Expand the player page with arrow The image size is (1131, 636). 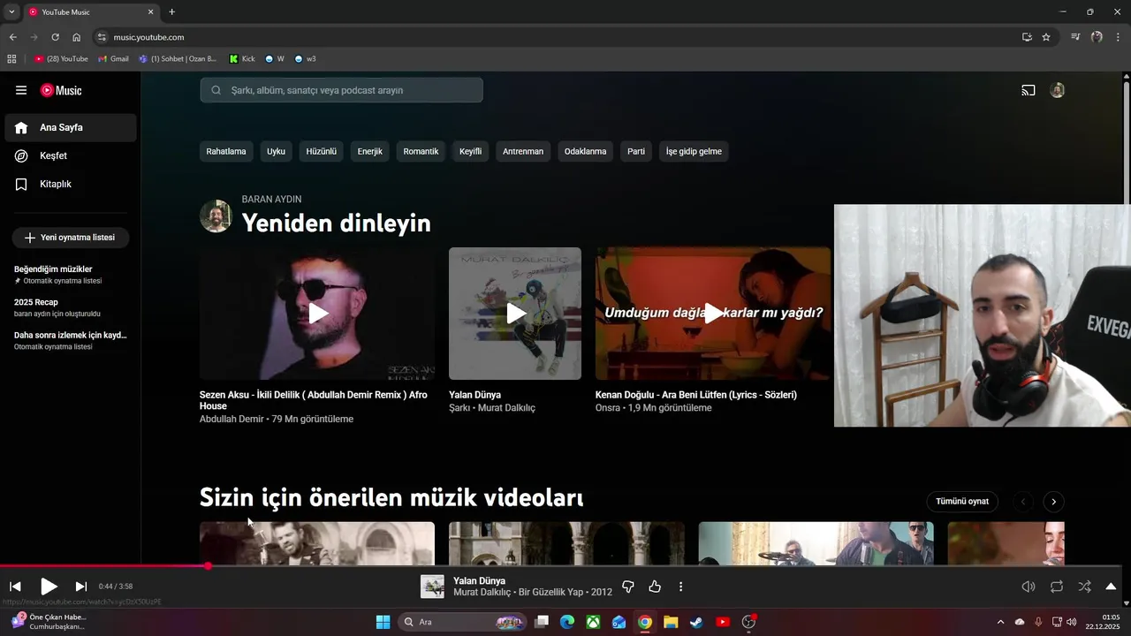pyautogui.click(x=1111, y=587)
